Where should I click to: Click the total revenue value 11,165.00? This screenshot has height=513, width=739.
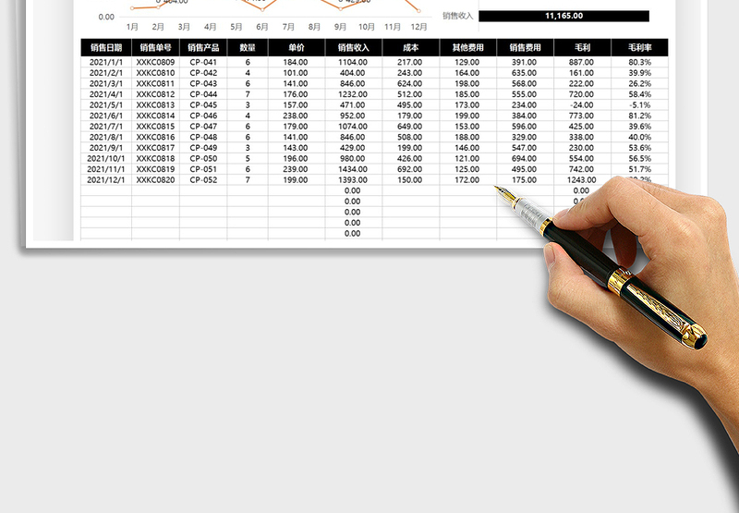click(x=563, y=16)
